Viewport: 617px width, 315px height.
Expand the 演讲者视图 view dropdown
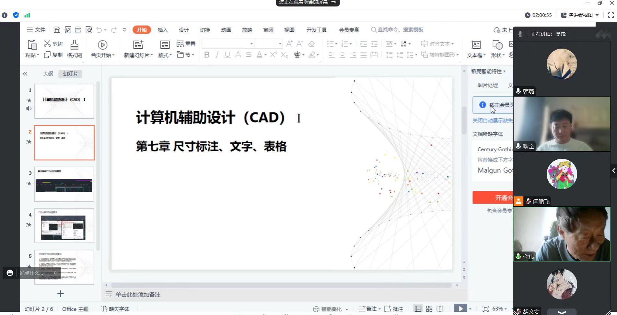tap(597, 15)
